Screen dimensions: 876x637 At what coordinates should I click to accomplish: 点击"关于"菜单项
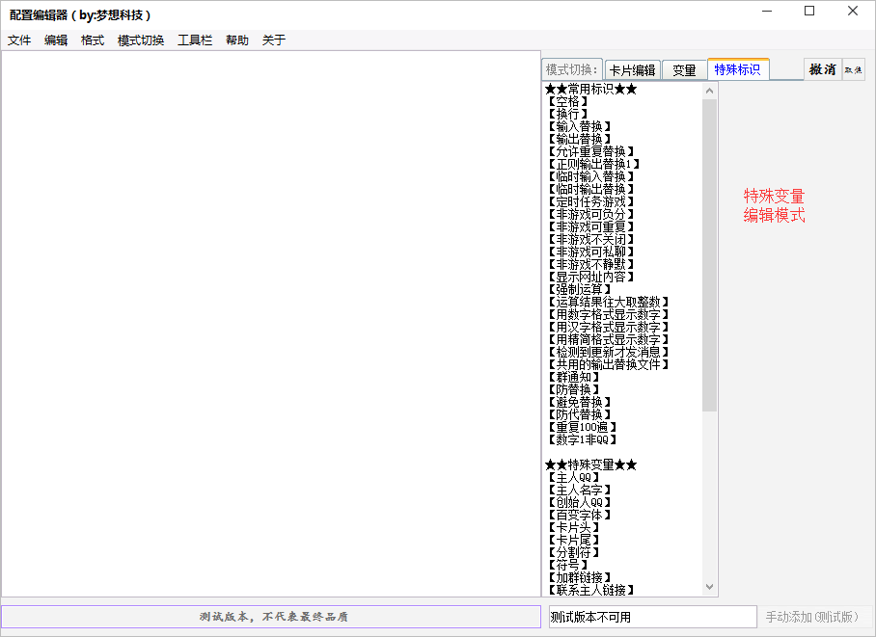pos(271,40)
